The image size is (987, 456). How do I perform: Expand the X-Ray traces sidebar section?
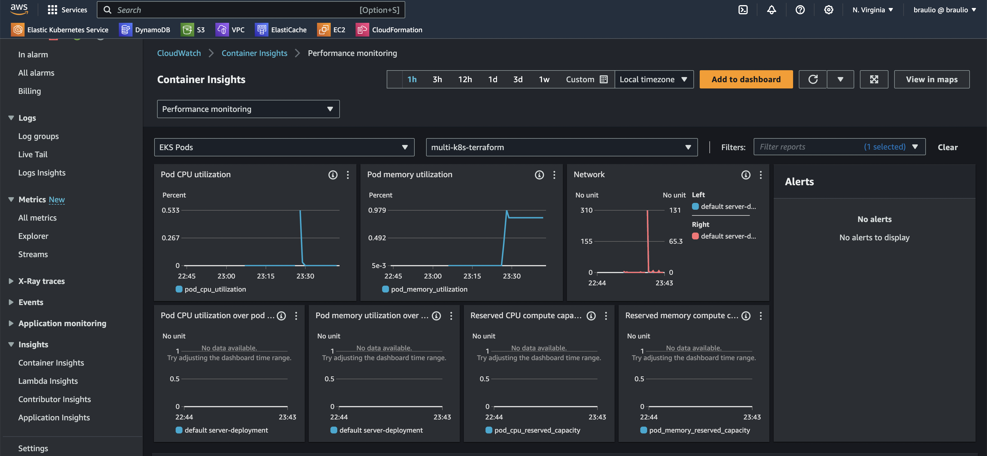[41, 281]
